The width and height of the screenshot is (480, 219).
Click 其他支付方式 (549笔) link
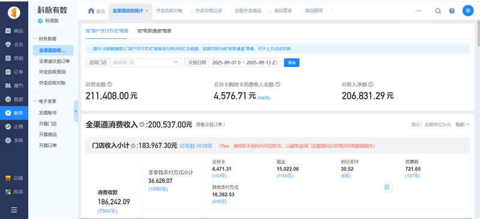219,202
